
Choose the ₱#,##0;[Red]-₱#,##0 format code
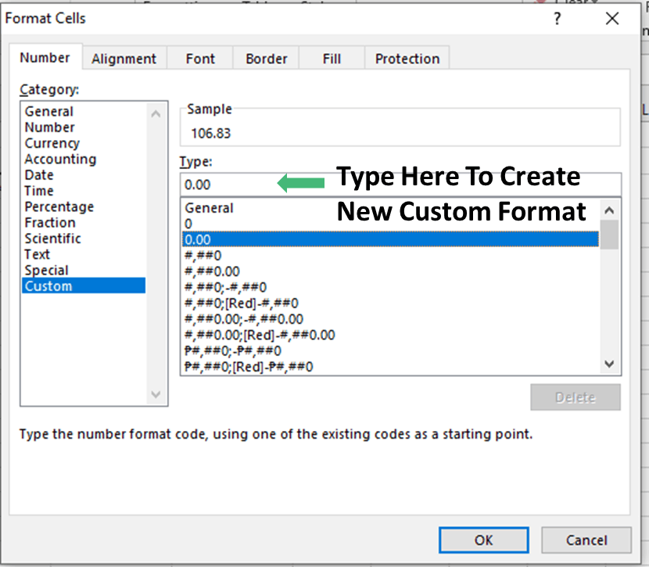tap(390, 366)
